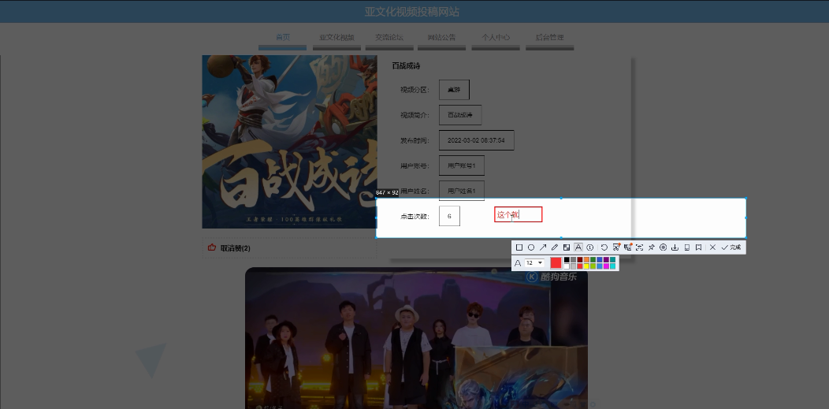Save the screenshot with download icon
This screenshot has height=409, width=829.
pyautogui.click(x=675, y=247)
